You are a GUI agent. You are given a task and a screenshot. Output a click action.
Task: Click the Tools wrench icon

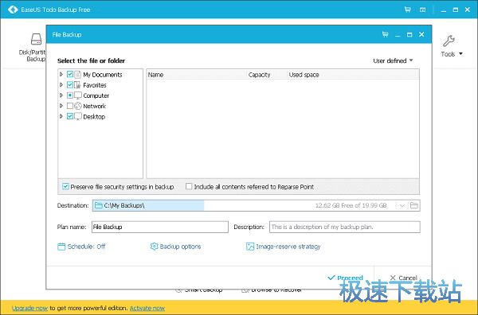point(449,41)
